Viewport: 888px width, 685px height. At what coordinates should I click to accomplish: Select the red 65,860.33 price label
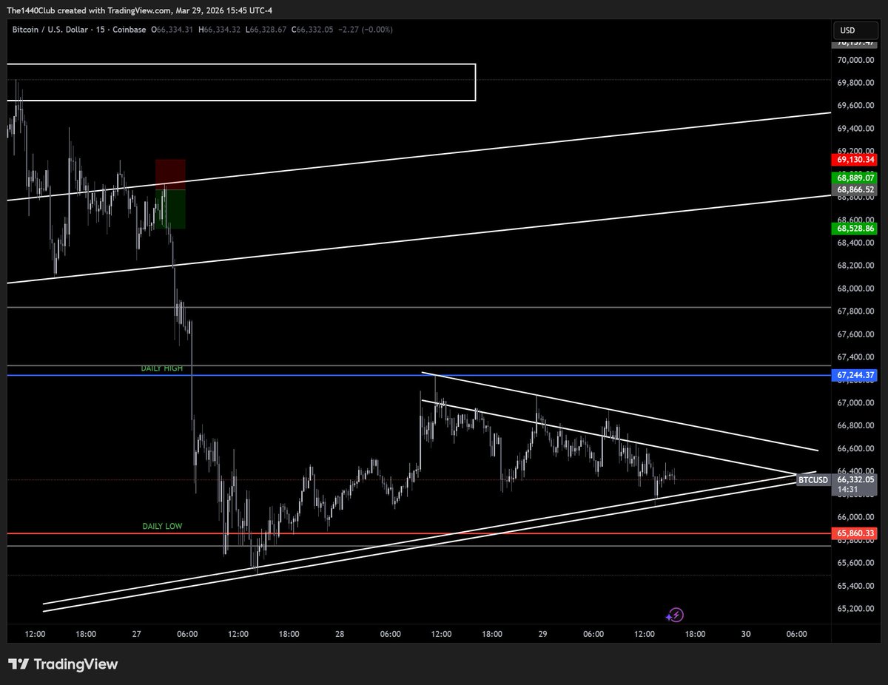tap(855, 533)
